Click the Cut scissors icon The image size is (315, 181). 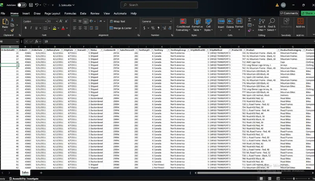click(x=12, y=20)
